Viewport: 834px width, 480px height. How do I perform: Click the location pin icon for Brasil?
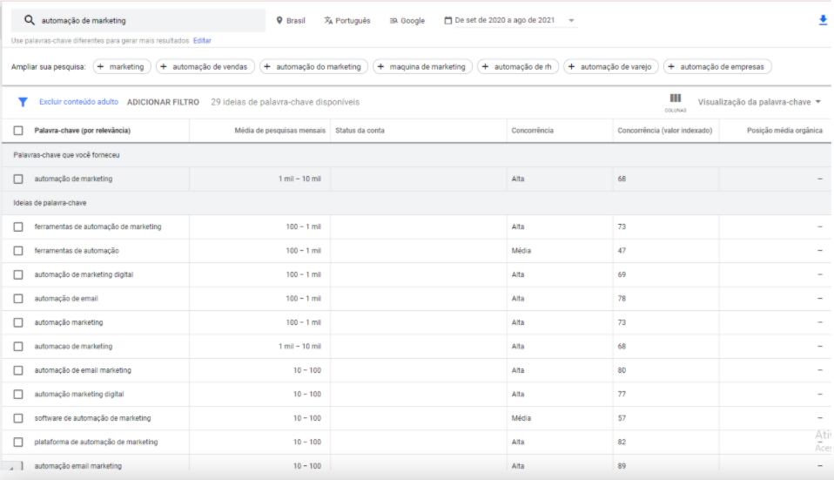pyautogui.click(x=279, y=20)
